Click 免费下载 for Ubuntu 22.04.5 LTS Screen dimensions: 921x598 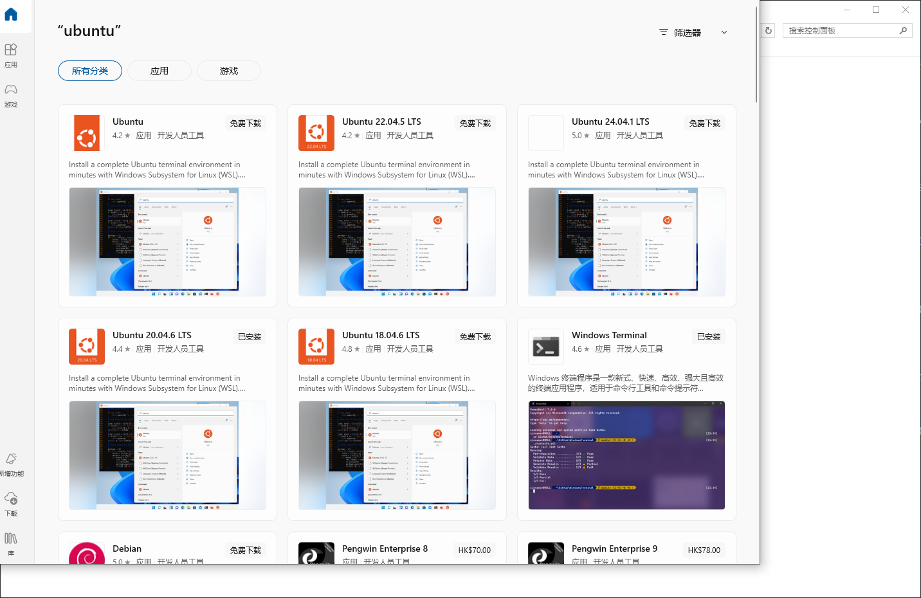pos(475,123)
